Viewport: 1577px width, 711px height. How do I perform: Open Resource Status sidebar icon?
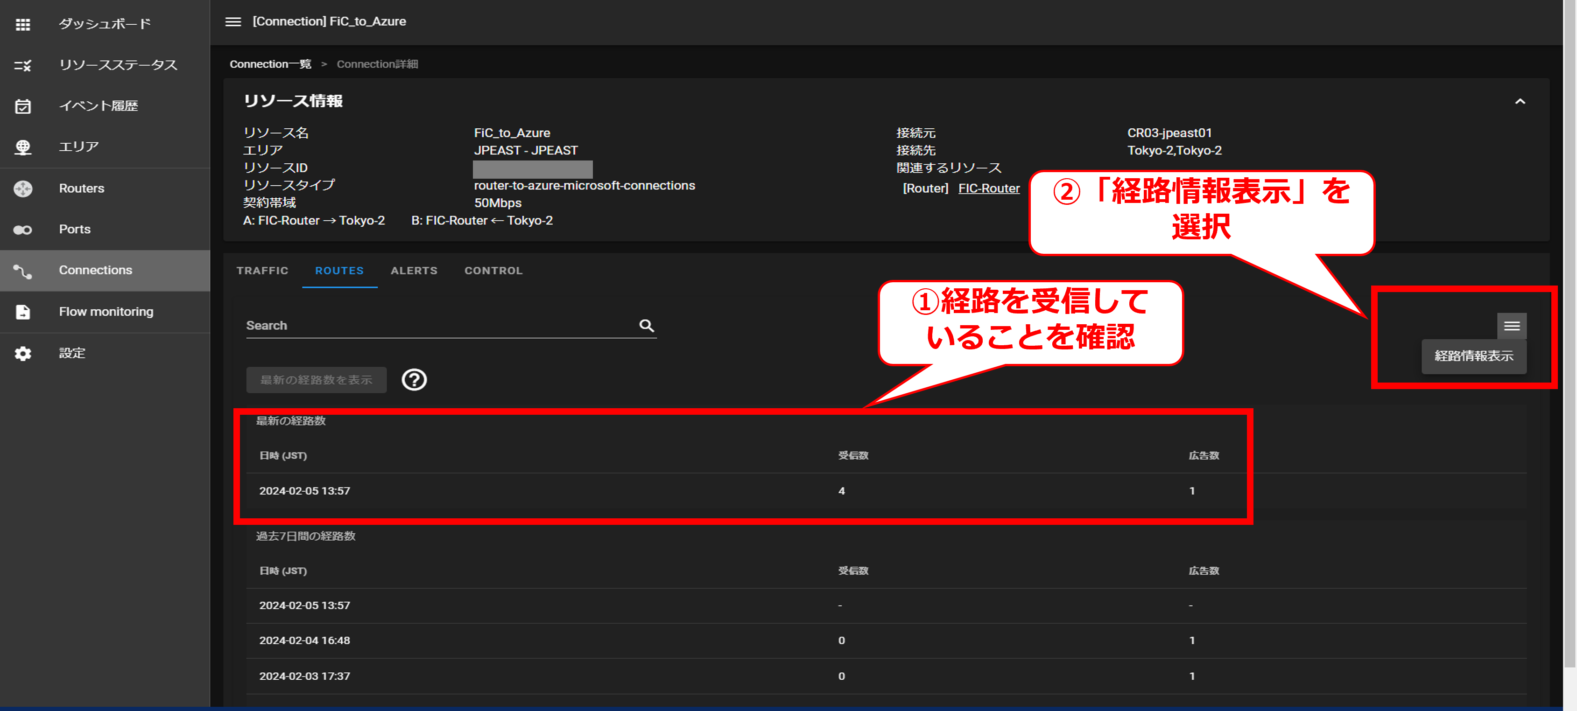click(23, 65)
